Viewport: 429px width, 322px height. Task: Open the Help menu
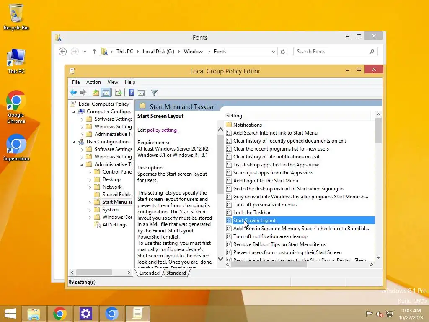[x=130, y=82]
